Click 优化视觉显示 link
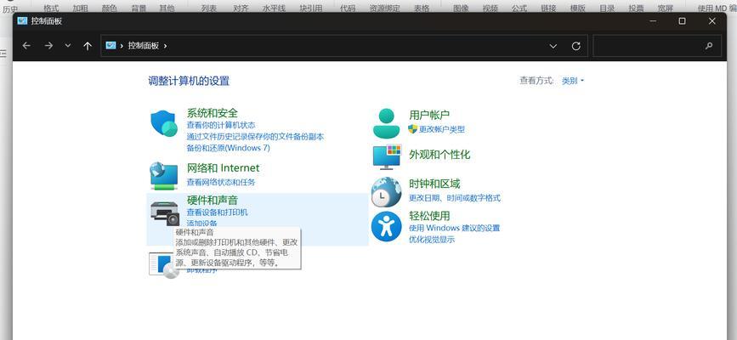Image resolution: width=737 pixels, height=340 pixels. 432,240
